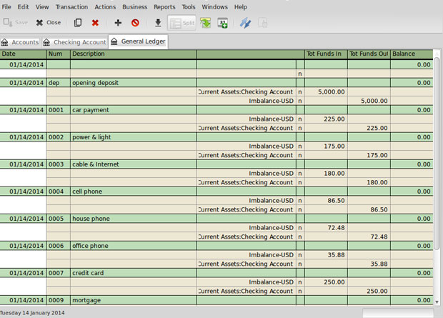443x318 pixels.
Task: Click the greyed-out document icon in toolbar
Action: coord(262,23)
